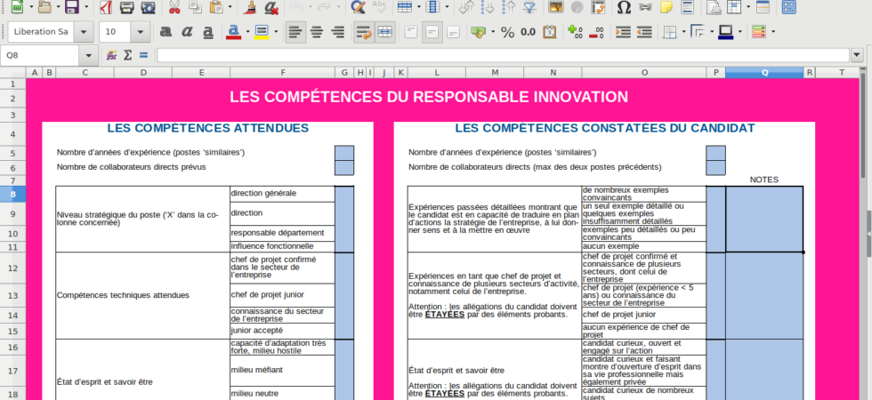Toggle italic formatting
The width and height of the screenshot is (872, 400).
(187, 32)
